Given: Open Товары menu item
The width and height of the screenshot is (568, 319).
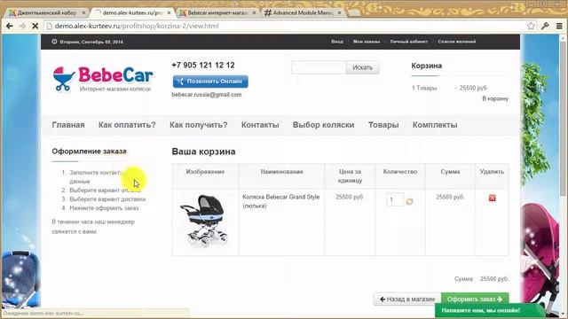Looking at the screenshot, I should 383,125.
